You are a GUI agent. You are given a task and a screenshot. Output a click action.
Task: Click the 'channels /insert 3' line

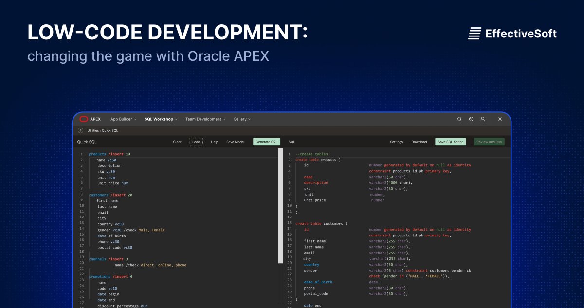tap(109, 259)
